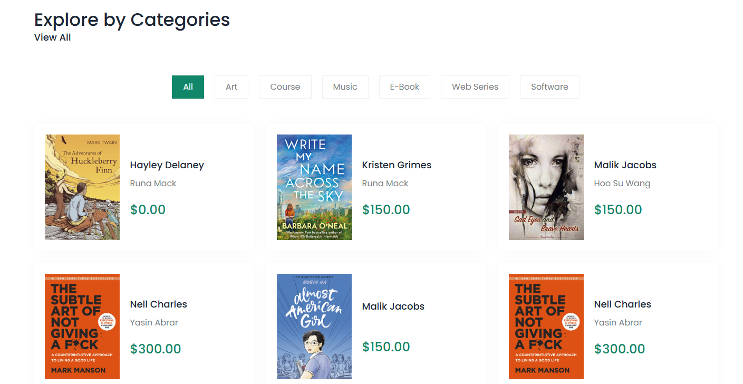Select the Software category tab
The width and height of the screenshot is (743, 384).
549,87
